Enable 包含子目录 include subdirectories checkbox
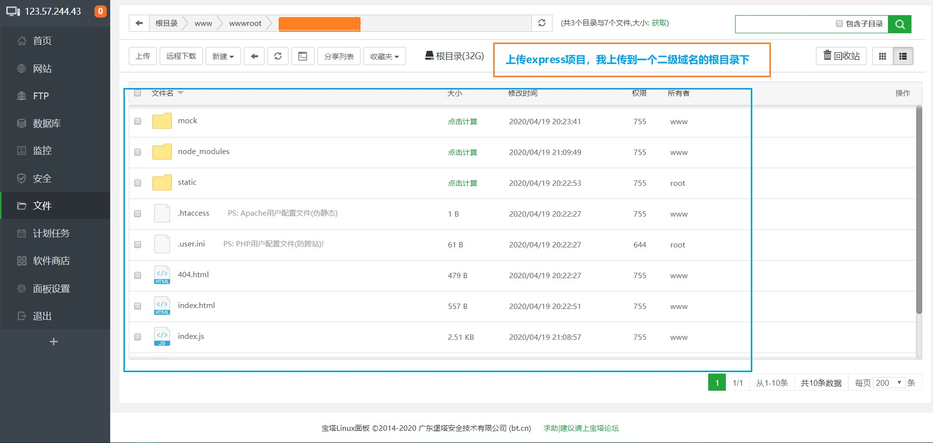 (x=839, y=23)
